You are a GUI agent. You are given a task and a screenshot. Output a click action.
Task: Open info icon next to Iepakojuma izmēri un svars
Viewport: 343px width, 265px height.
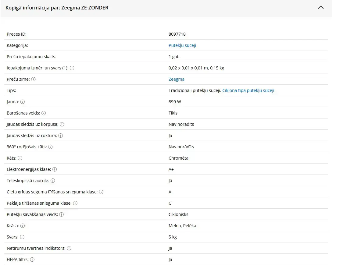[x=72, y=68]
